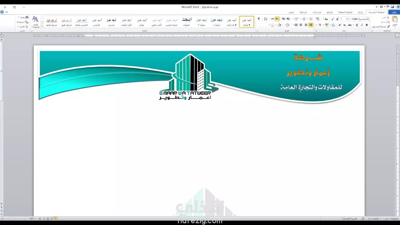400x225 pixels.
Task: Click the Clear Formatting eraser icon
Action: click(x=317, y=19)
